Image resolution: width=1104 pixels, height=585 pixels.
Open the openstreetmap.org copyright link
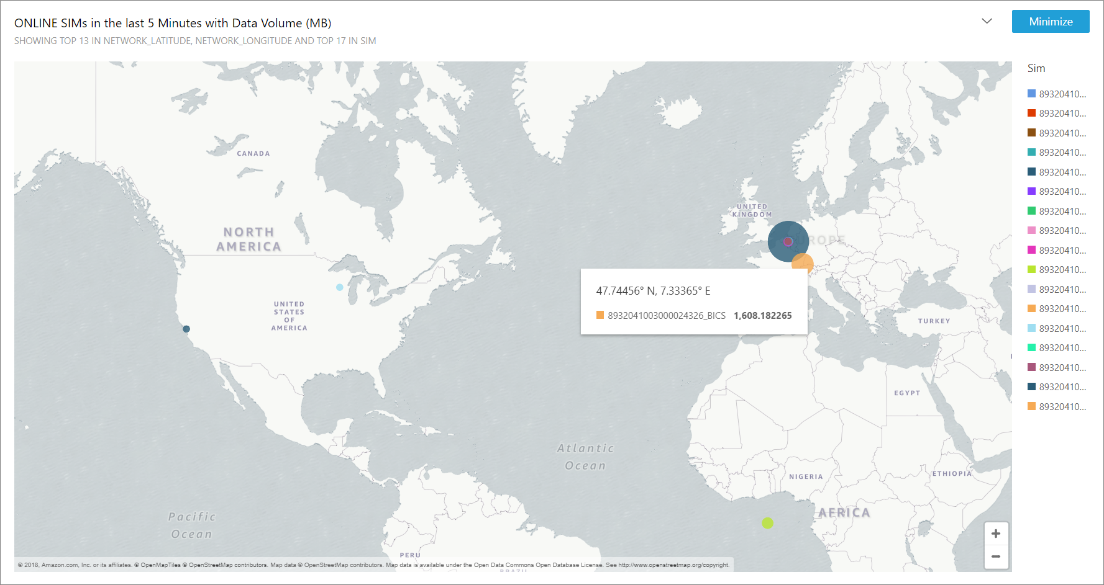(x=673, y=565)
